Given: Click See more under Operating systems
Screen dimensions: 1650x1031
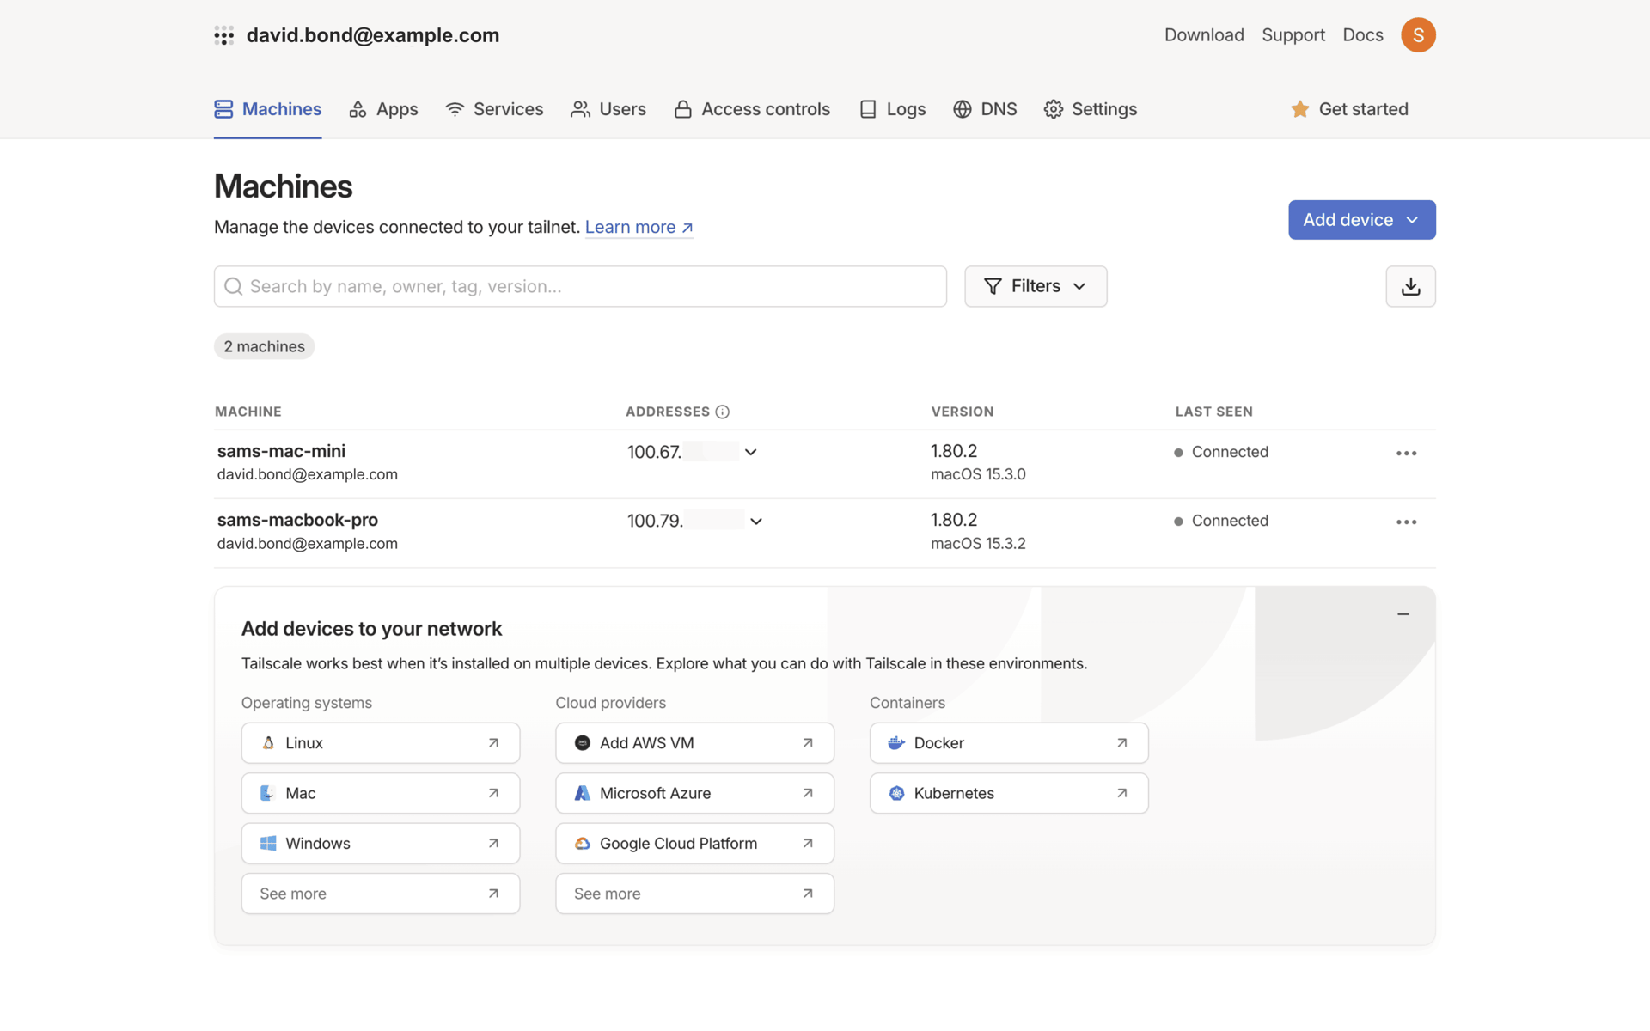Looking at the screenshot, I should (381, 894).
